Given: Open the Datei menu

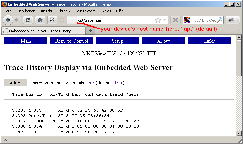Looking at the screenshot, I should [8, 11].
